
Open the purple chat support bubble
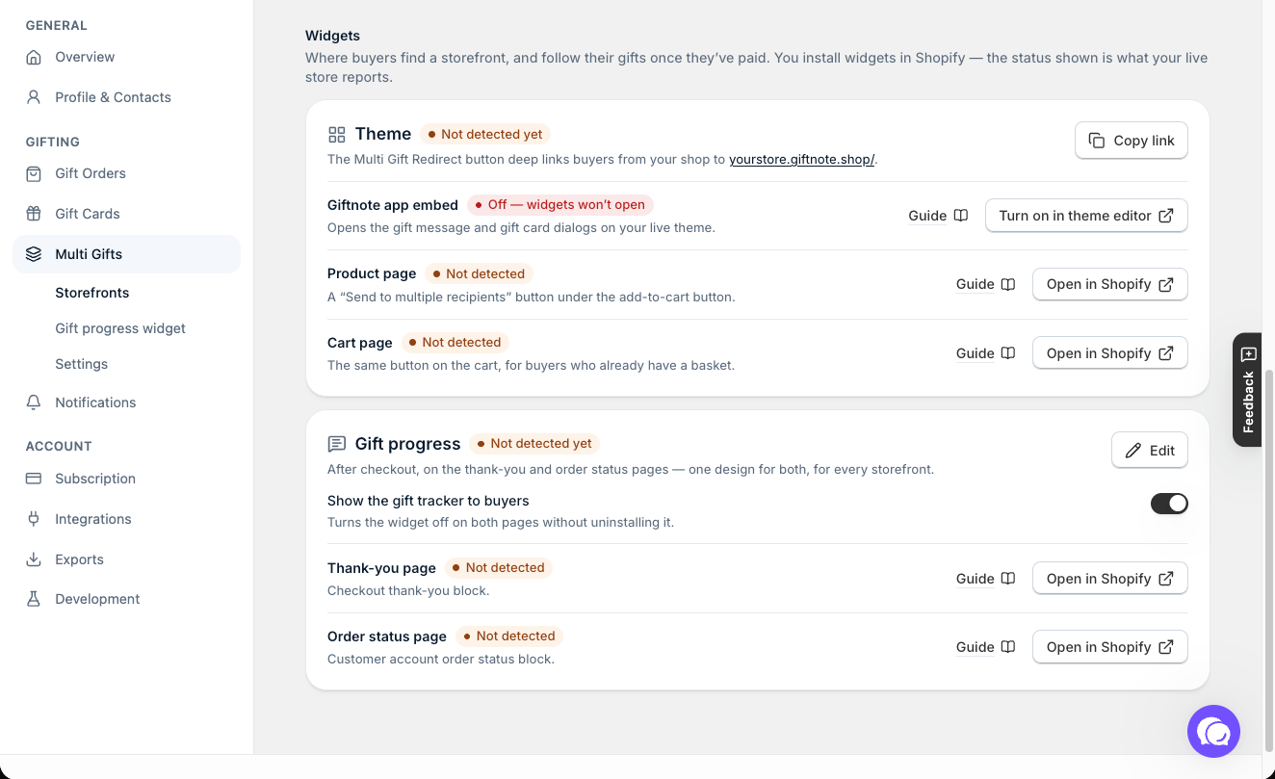click(1213, 732)
